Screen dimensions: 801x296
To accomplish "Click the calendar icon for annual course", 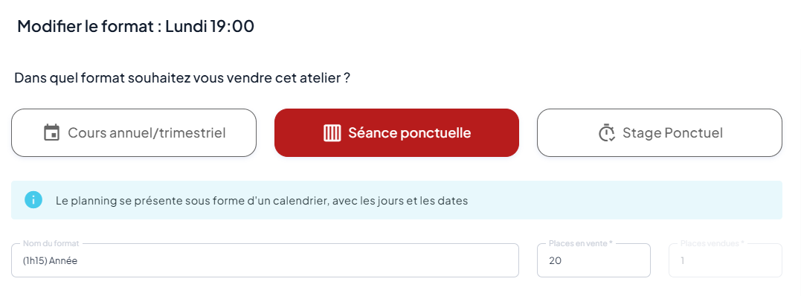I will pyautogui.click(x=51, y=133).
